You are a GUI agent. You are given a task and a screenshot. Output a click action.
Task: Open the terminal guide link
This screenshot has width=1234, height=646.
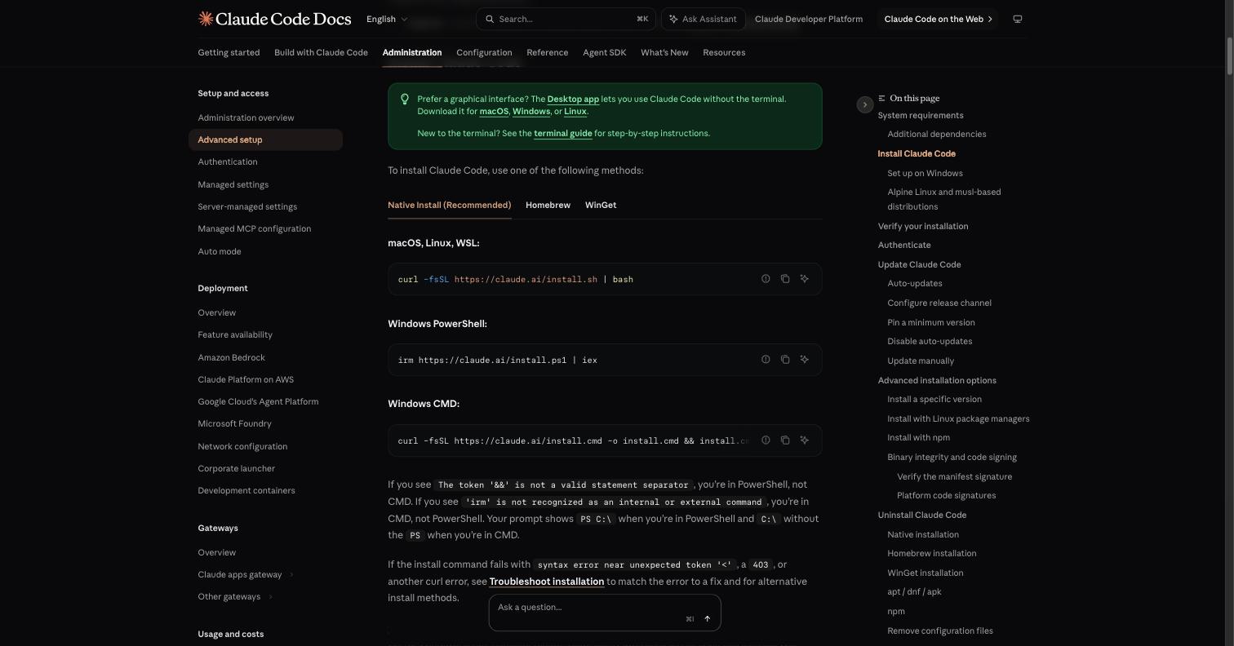[563, 134]
